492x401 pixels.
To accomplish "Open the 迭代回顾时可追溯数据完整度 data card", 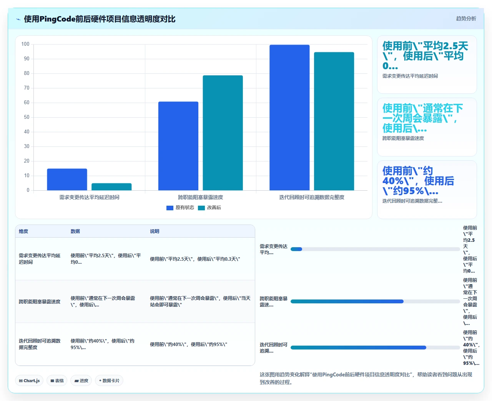I will 427,190.
